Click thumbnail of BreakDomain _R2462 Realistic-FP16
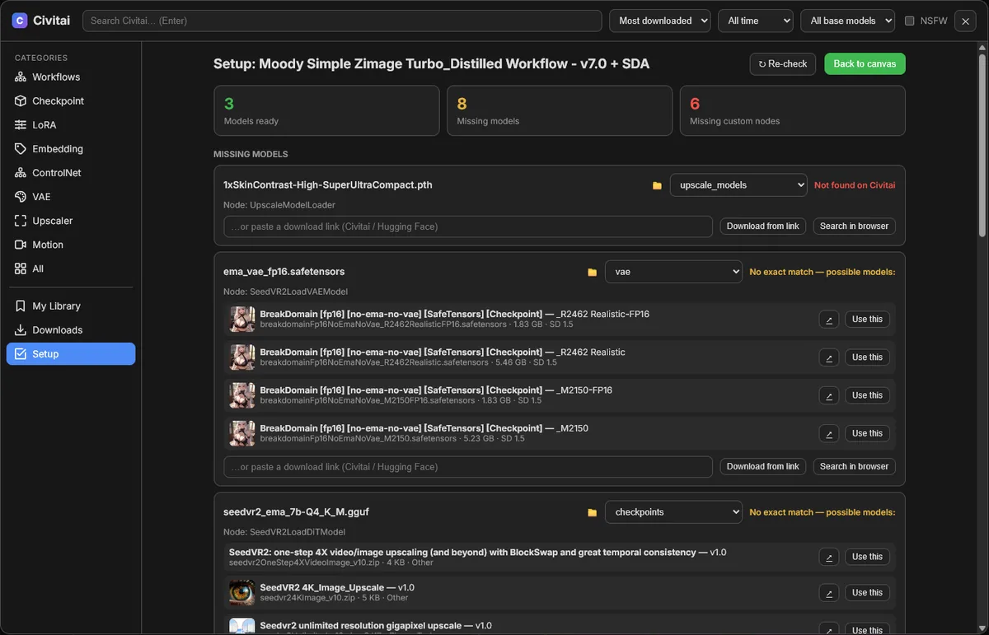Viewport: 989px width, 635px height. [x=242, y=320]
